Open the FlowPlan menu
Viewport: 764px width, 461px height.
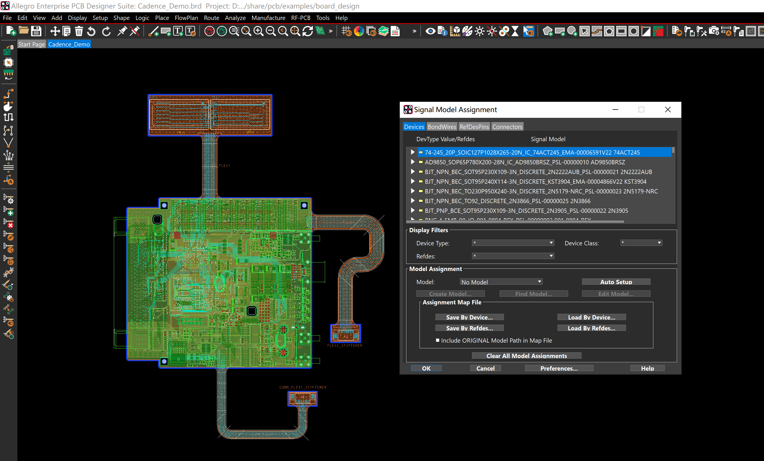tap(186, 18)
